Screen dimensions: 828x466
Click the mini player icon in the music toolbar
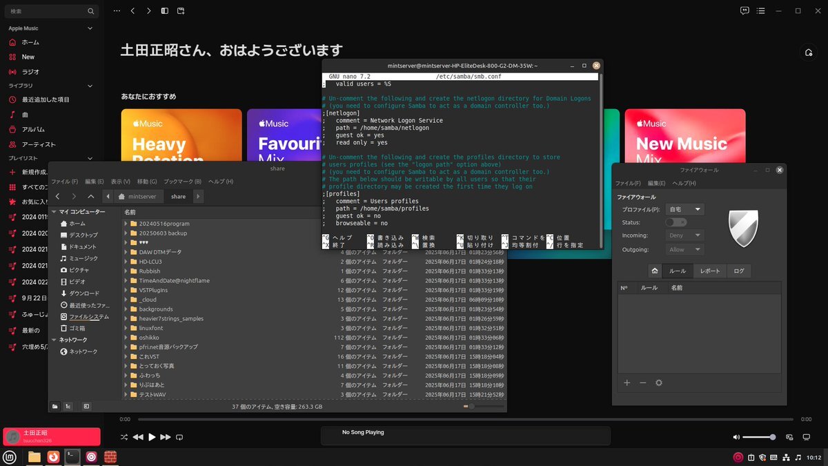tap(181, 11)
